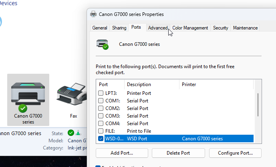Check the COM4: port checkbox
The width and height of the screenshot is (276, 167).
click(x=101, y=124)
